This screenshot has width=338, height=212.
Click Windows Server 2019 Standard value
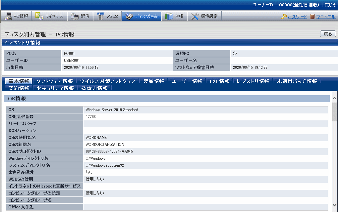click(x=112, y=110)
